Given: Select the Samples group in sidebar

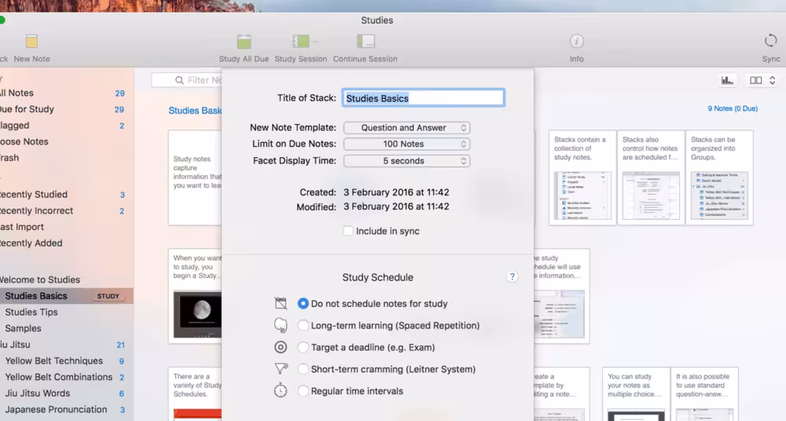Looking at the screenshot, I should [66, 328].
